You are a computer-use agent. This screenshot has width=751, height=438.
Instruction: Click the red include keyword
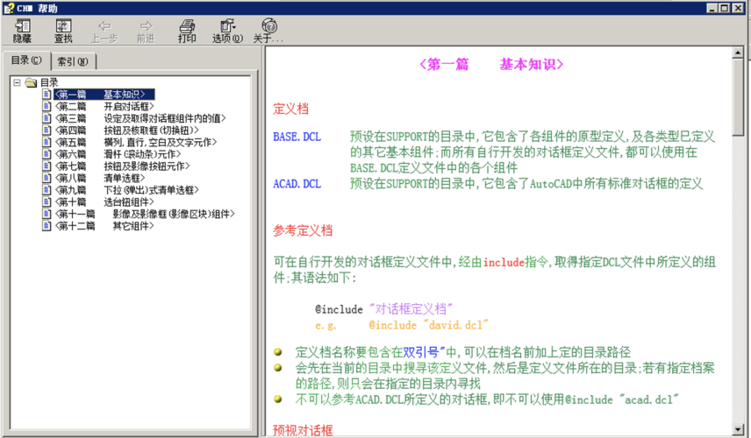(504, 262)
